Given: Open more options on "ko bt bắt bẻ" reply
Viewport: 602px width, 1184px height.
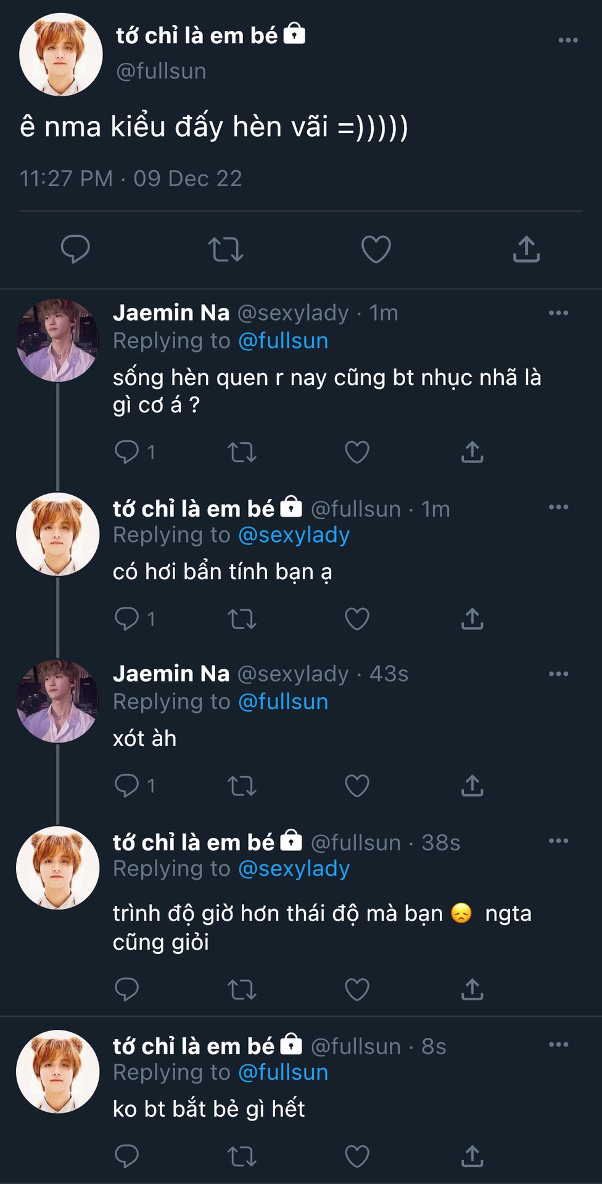Looking at the screenshot, I should click(558, 1045).
